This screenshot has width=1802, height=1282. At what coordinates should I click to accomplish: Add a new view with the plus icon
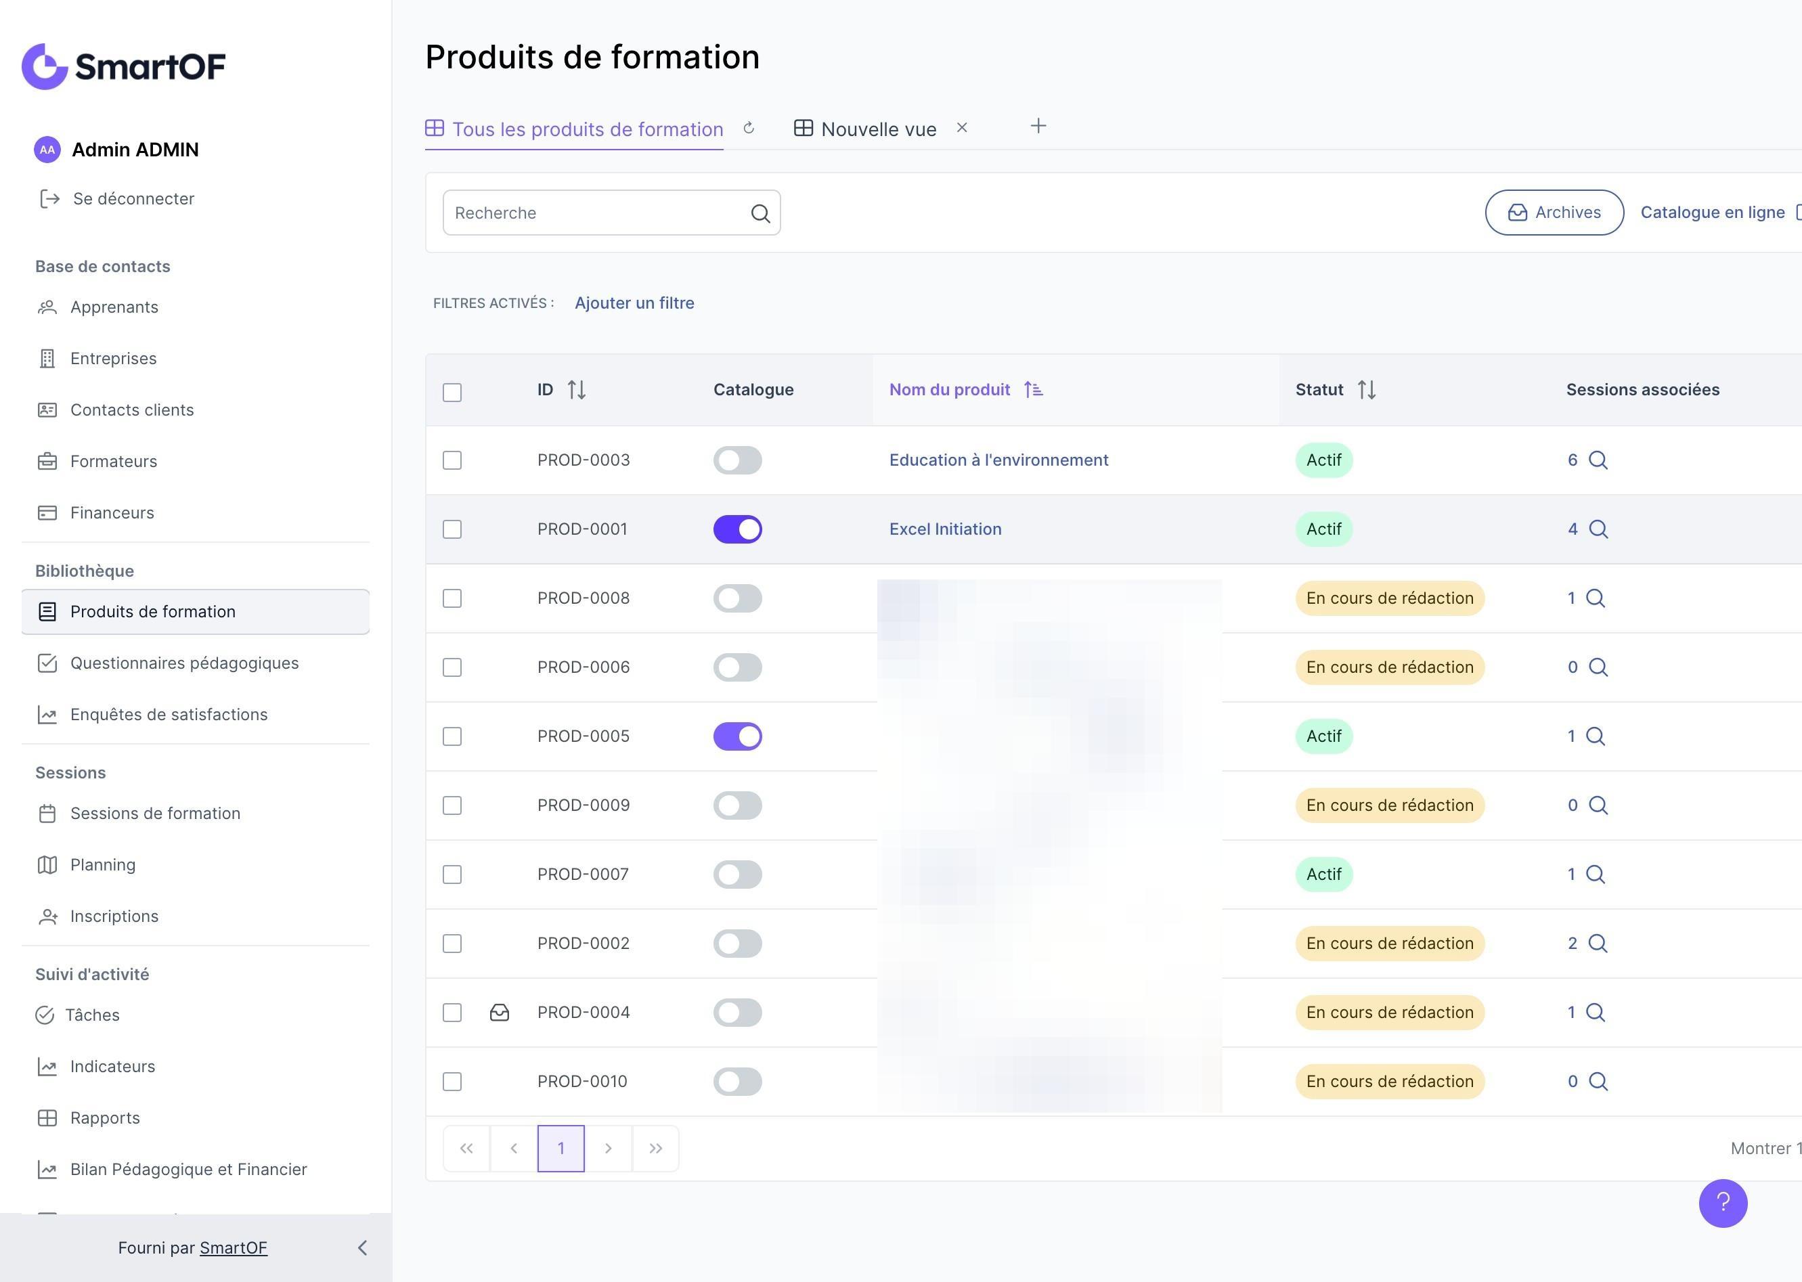[1038, 127]
